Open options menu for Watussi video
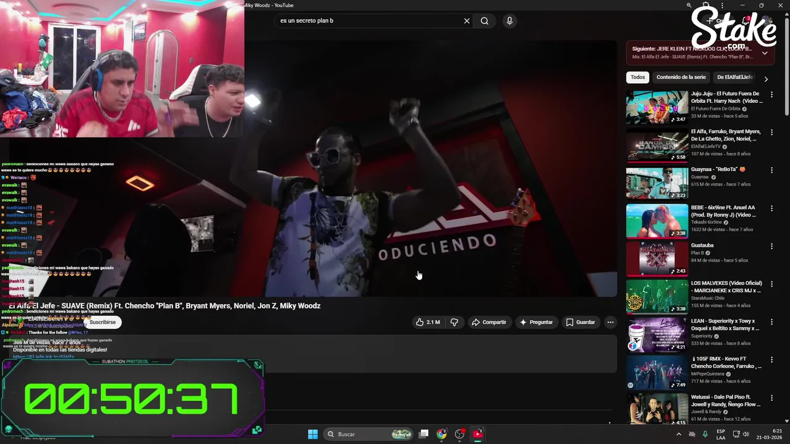 pyautogui.click(x=771, y=397)
